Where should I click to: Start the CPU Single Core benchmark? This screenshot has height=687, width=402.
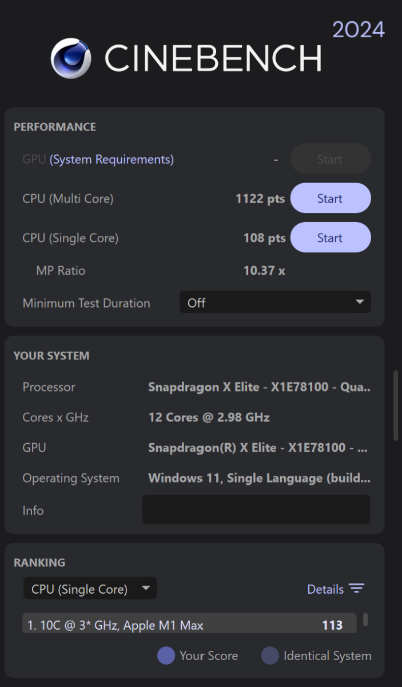pos(331,238)
